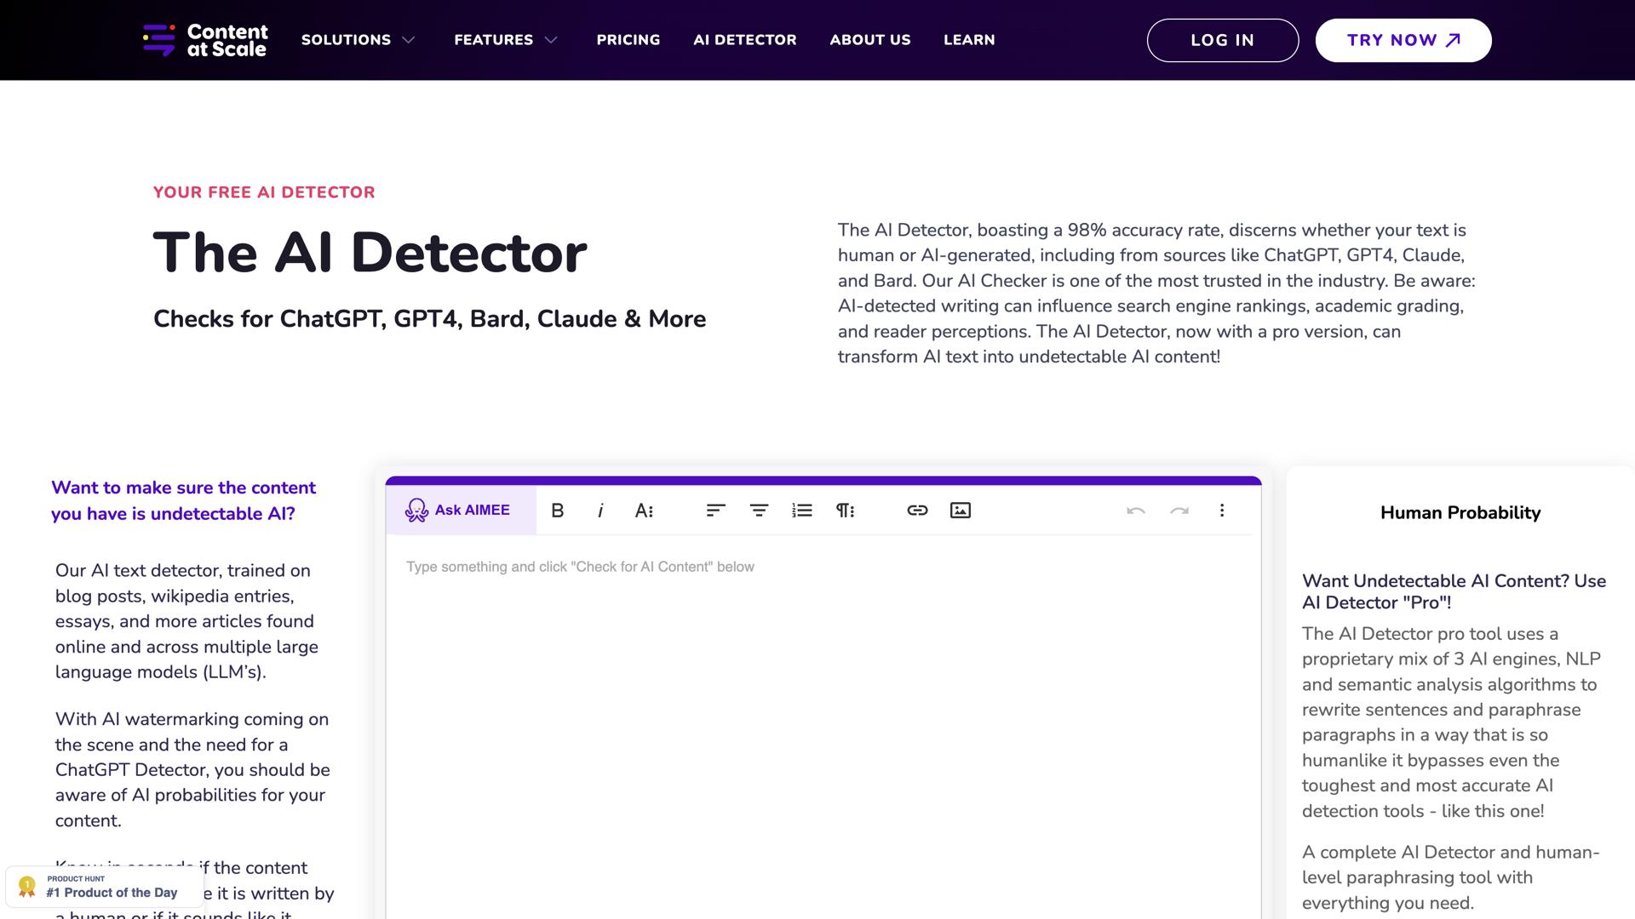
Task: Expand the SOLUTIONS dropdown menu
Action: pyautogui.click(x=357, y=40)
